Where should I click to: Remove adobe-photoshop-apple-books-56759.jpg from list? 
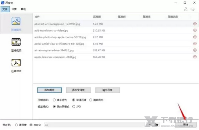point(195,37)
